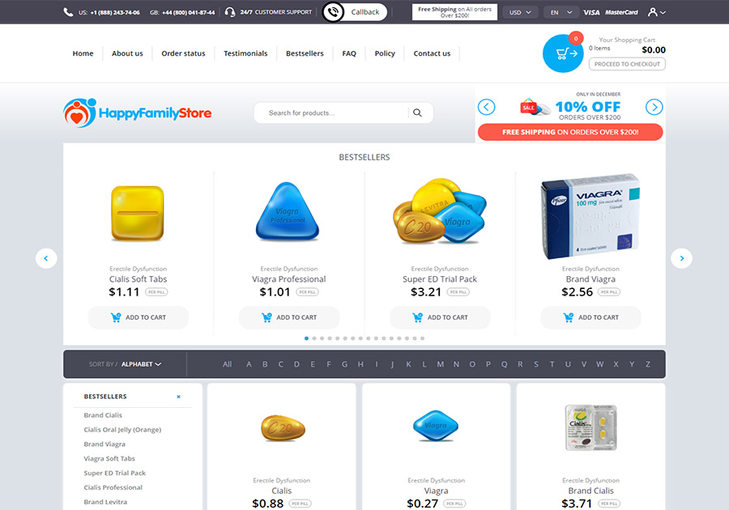Screen dimensions: 729x510
Task: Filter products by letter V
Action: click(x=584, y=364)
